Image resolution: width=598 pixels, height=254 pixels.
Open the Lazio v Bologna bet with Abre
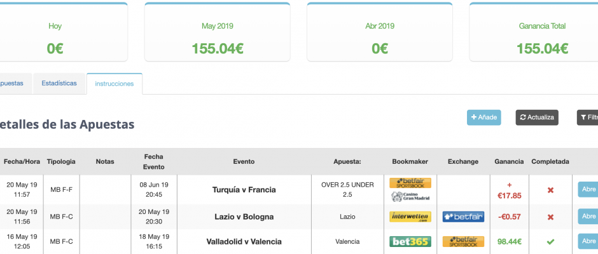coord(588,217)
